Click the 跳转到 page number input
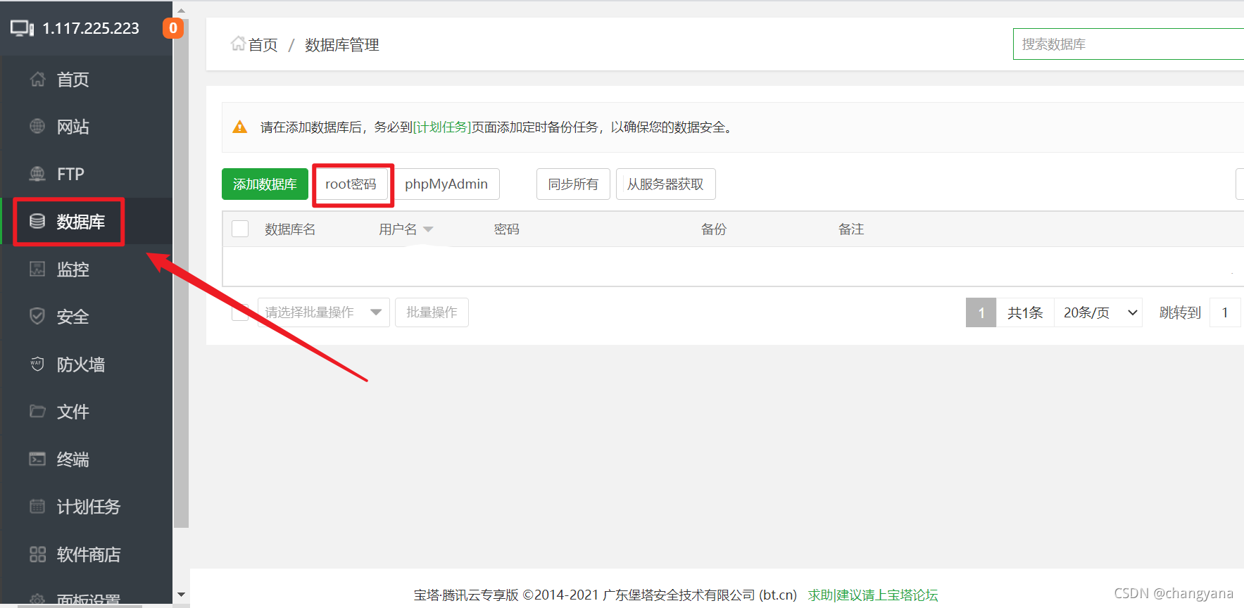 (x=1226, y=312)
